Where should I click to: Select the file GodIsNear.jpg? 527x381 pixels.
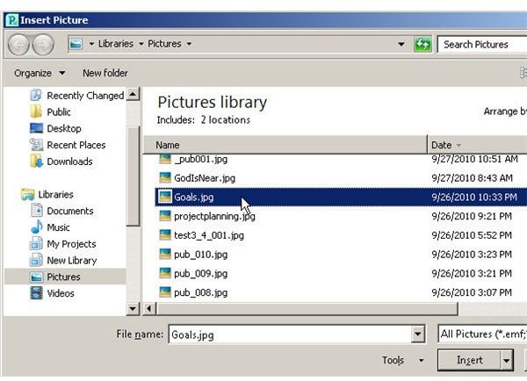click(x=205, y=177)
